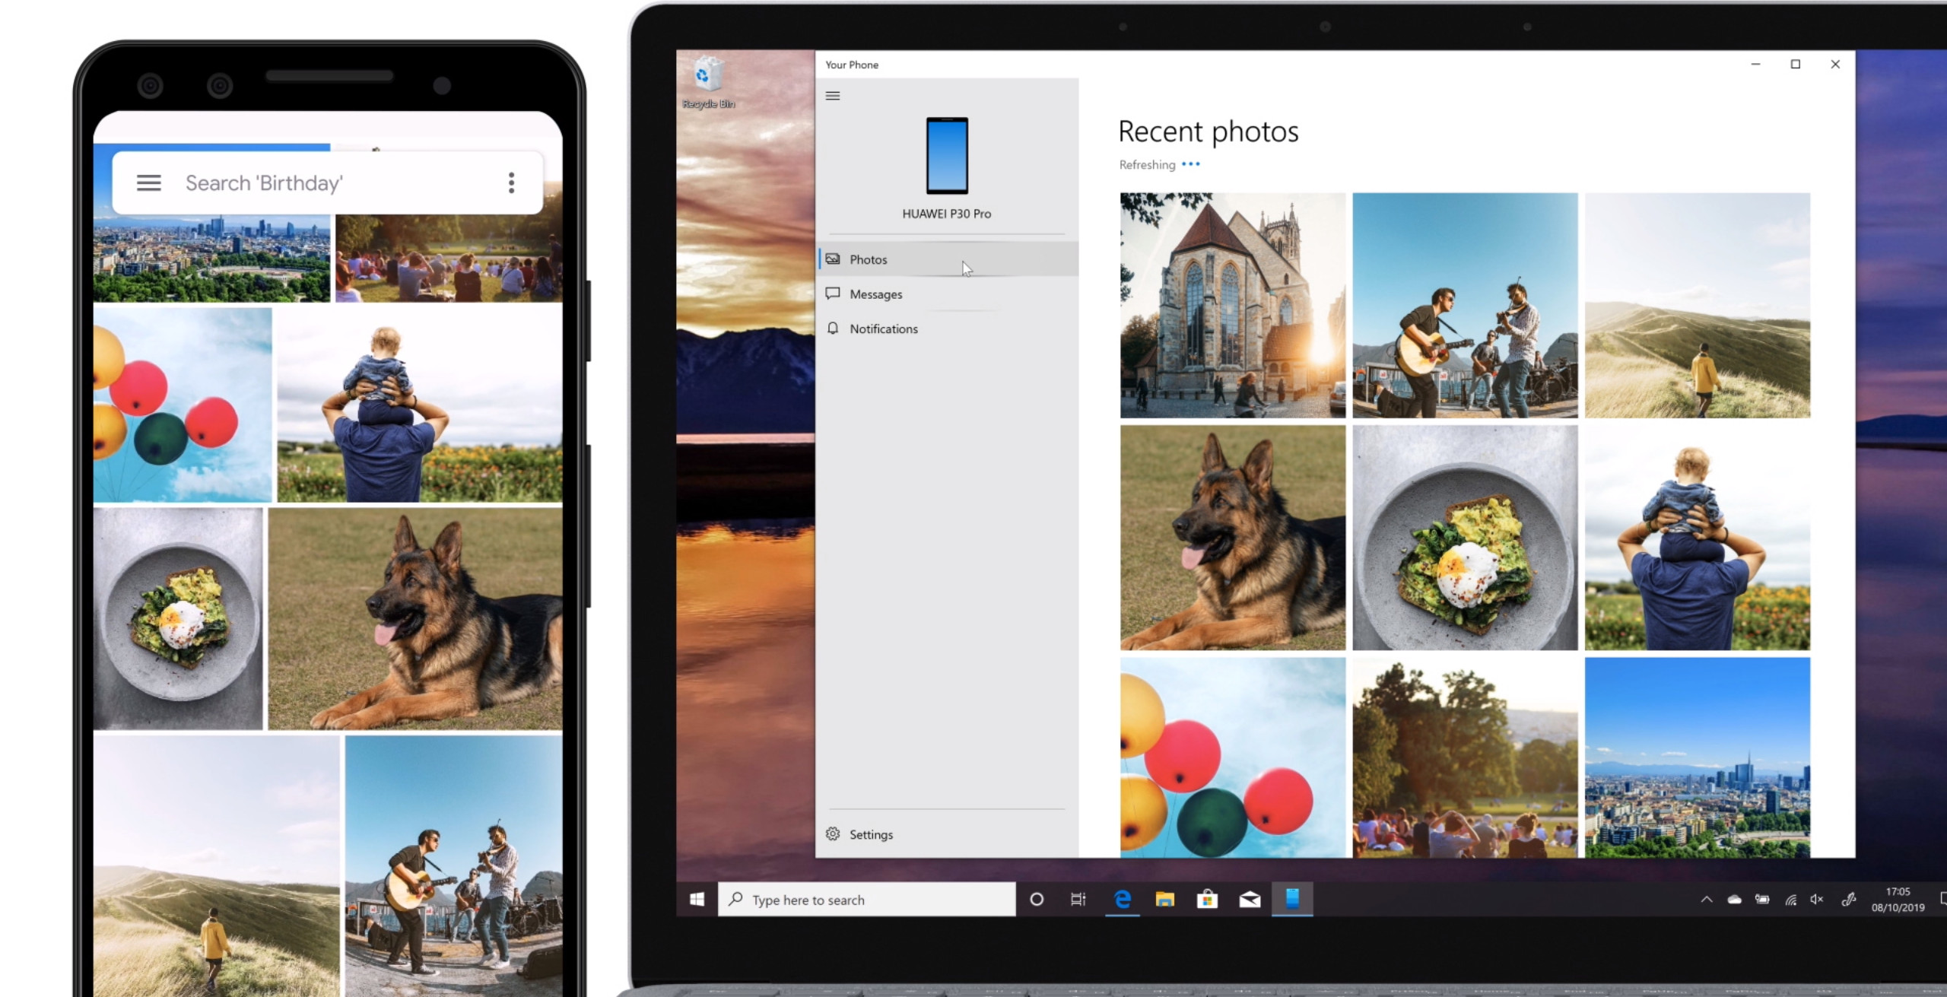The height and width of the screenshot is (997, 1947).
Task: Tap the balloons photo on phone
Action: tap(183, 405)
